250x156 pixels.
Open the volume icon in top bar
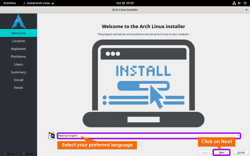pos(239,3)
